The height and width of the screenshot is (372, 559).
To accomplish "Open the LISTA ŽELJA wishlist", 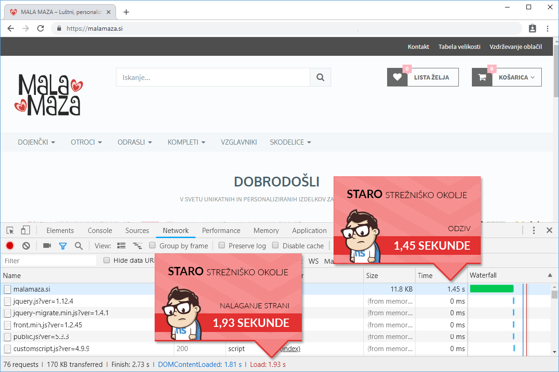I will pos(423,77).
